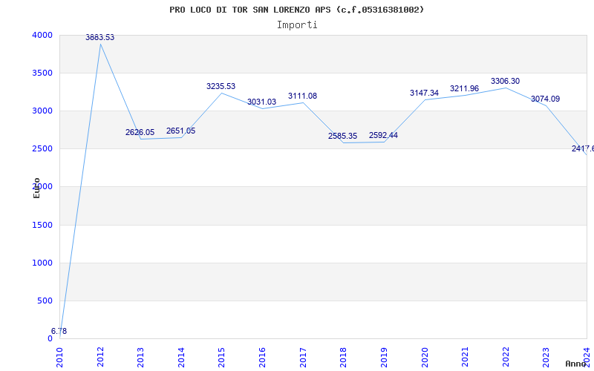594x371 pixels.
Task: Click the 3147.34 value label
Action: click(x=424, y=93)
